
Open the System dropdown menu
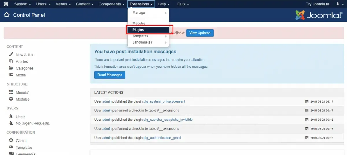tap(22, 4)
